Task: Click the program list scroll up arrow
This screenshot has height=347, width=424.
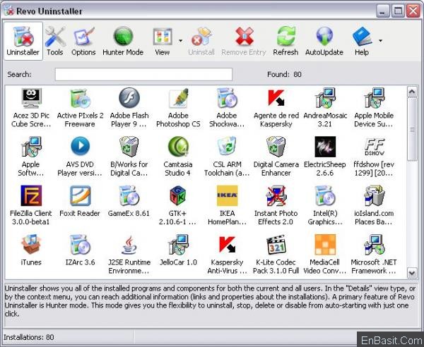Action: (412, 92)
